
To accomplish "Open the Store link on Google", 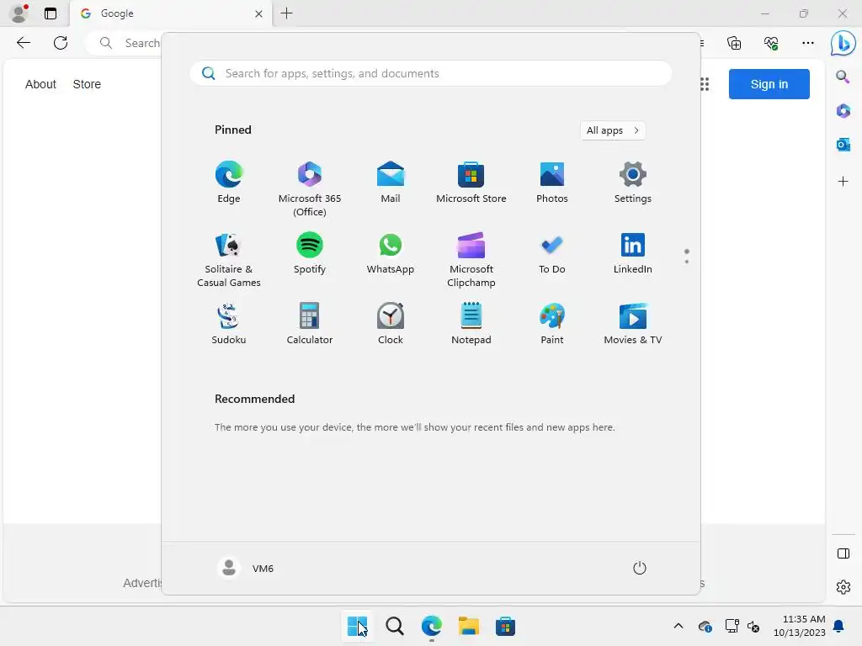I will 87,84.
